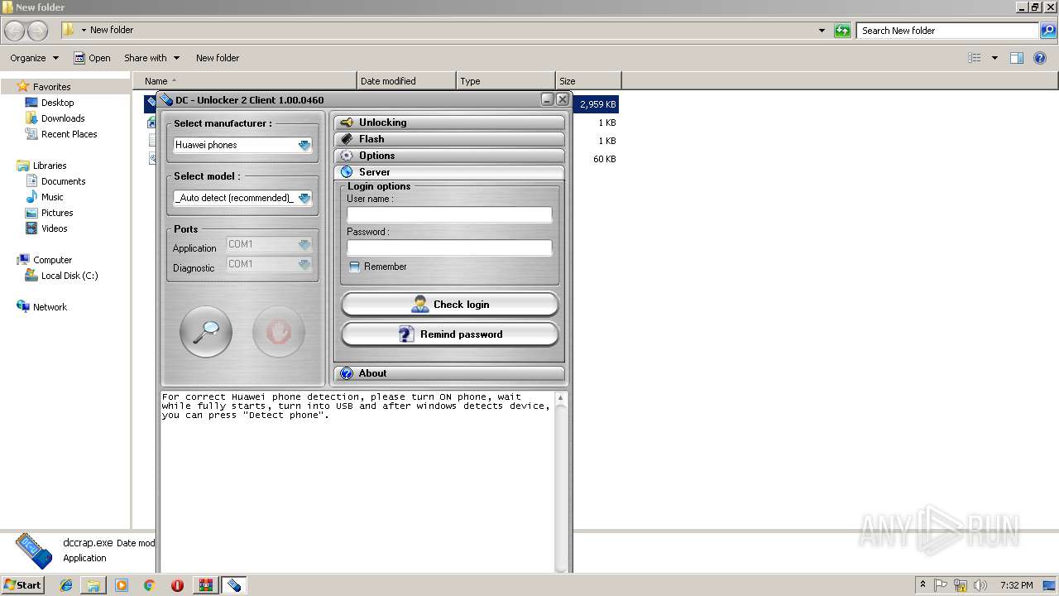Click the Password field

pos(449,248)
